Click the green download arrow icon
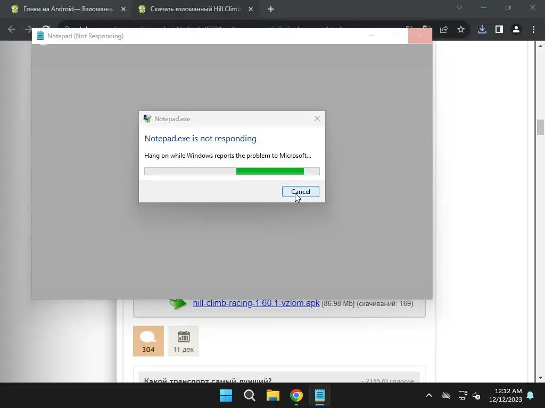545x408 pixels. [x=178, y=303]
